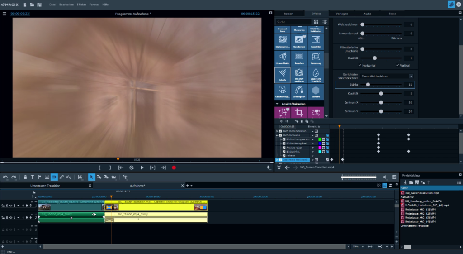
Task: Open the Gerichteter Weichzeichner dropdown
Action: point(411,76)
